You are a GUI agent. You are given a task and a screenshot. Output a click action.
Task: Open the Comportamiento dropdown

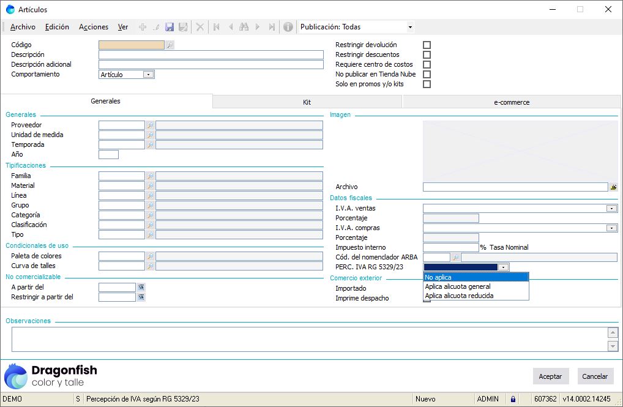[148, 74]
